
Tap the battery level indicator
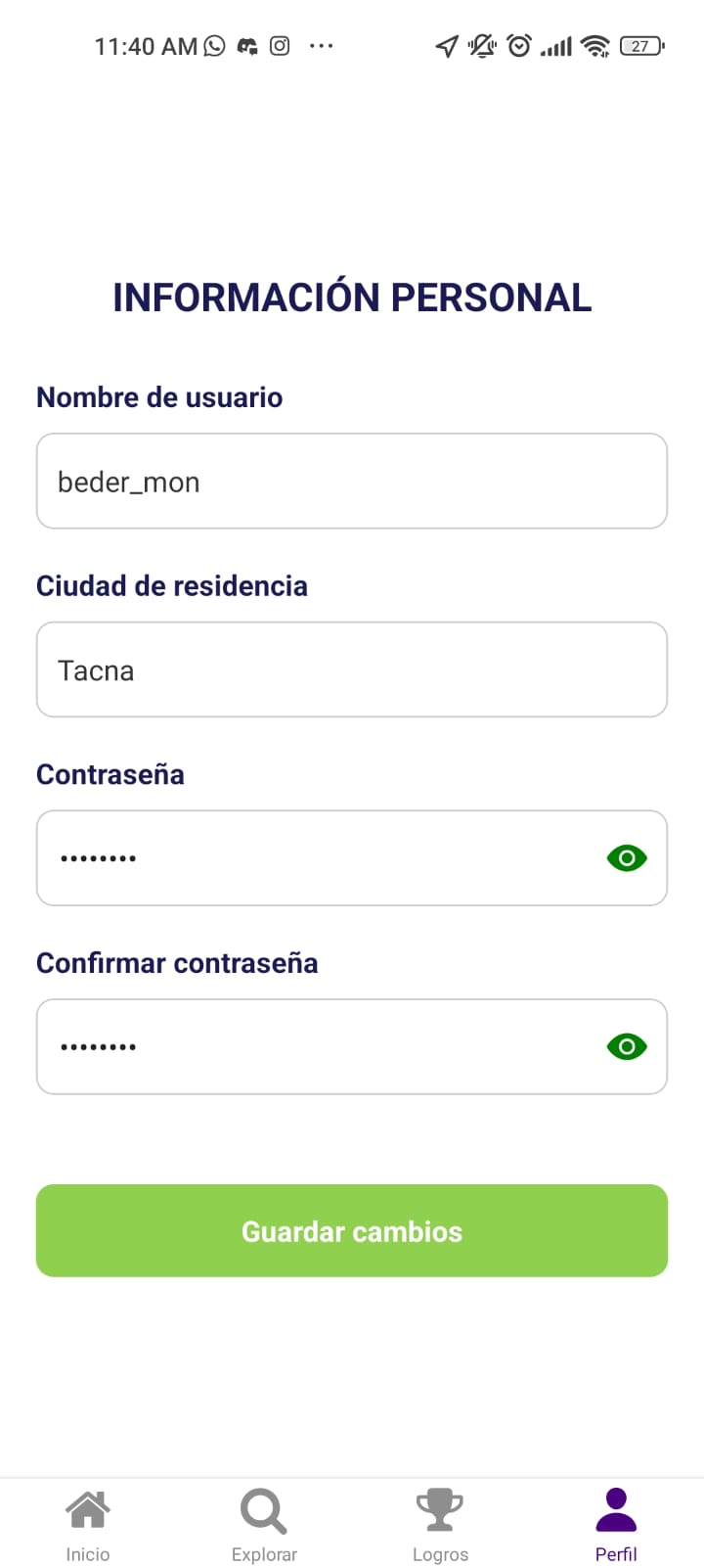click(641, 46)
